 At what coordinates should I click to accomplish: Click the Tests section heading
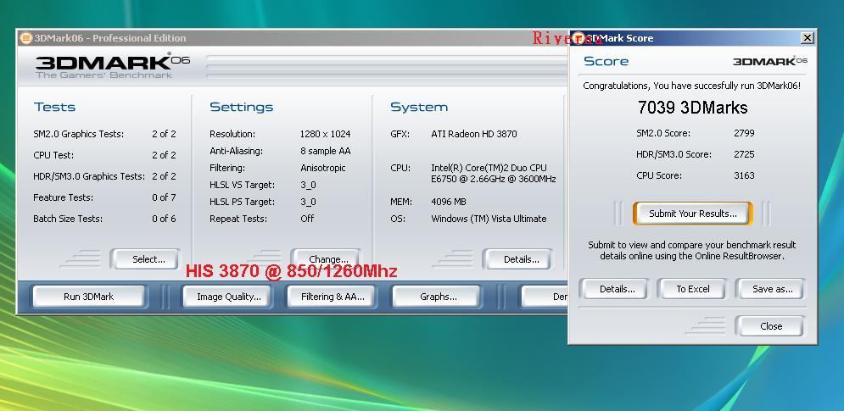pos(54,107)
